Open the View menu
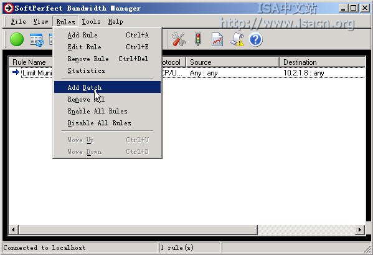This screenshot has height=255, width=373. 40,22
